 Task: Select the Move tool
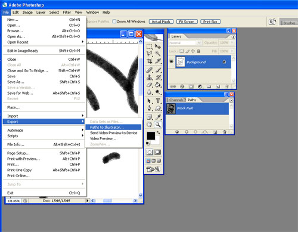[x=158, y=47]
